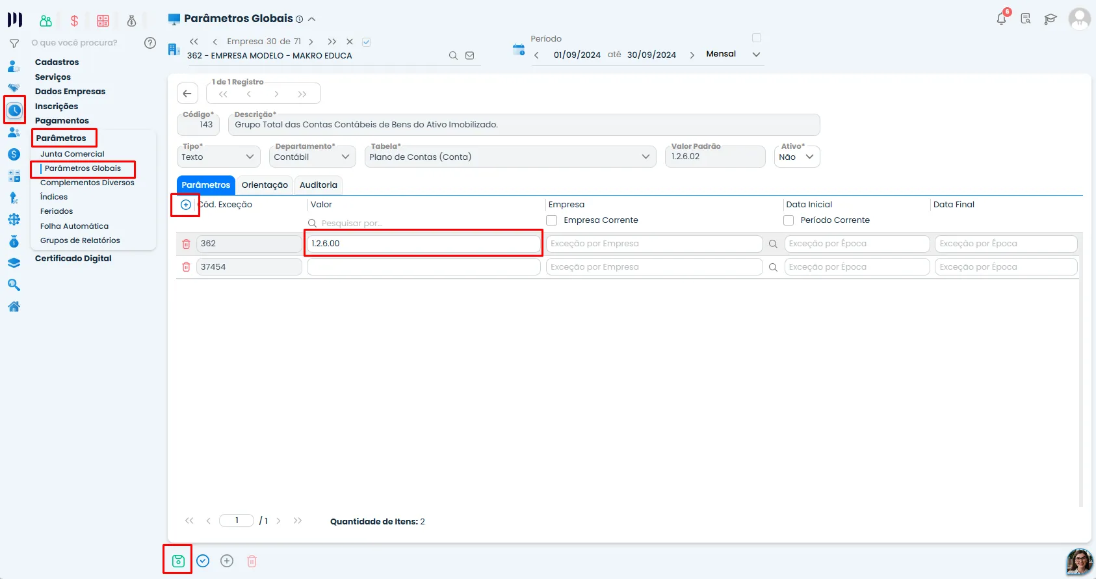Screen dimensions: 1096x579
Task: Open the graduation cap training icon
Action: tap(1050, 19)
